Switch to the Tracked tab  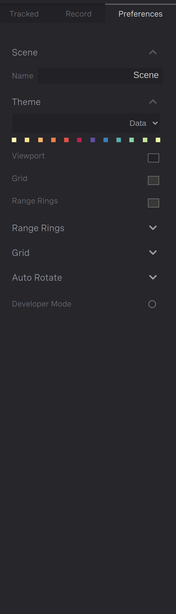[x=24, y=14]
